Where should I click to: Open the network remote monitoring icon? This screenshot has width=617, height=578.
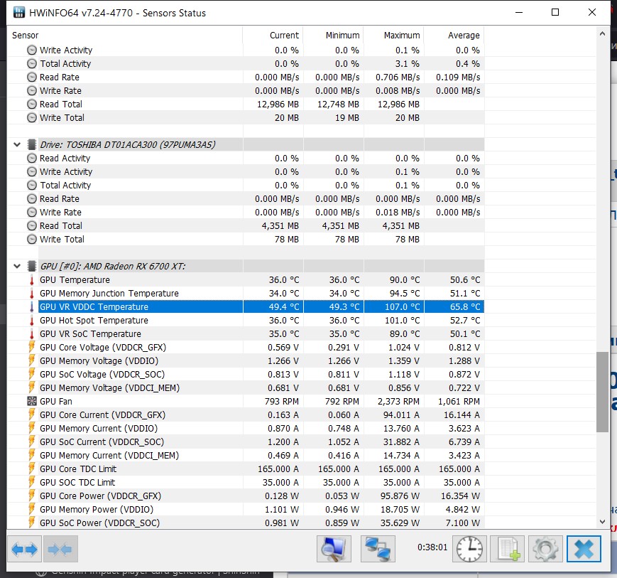pyautogui.click(x=378, y=548)
